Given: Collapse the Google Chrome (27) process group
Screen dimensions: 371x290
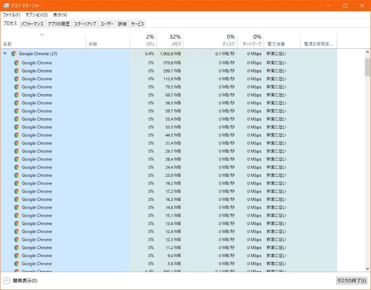Looking at the screenshot, I should [x=5, y=53].
